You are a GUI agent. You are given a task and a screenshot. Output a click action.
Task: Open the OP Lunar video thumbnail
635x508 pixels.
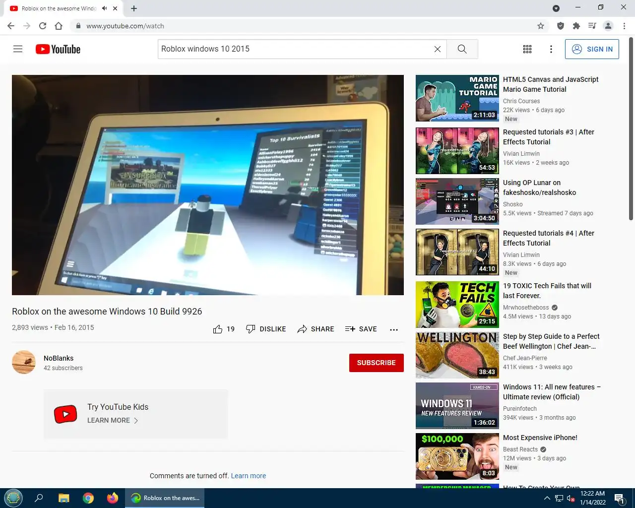click(x=457, y=201)
